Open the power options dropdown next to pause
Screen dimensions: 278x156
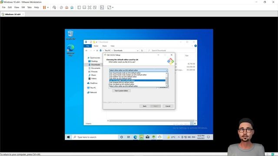point(48,7)
